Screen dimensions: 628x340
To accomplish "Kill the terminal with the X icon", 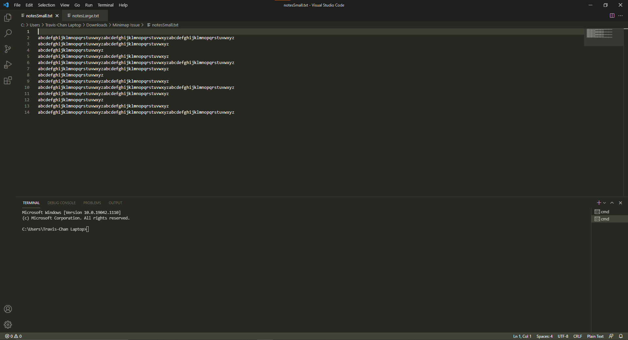I will pyautogui.click(x=620, y=202).
